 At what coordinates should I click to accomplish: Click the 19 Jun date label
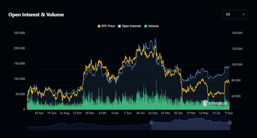tap(52, 113)
